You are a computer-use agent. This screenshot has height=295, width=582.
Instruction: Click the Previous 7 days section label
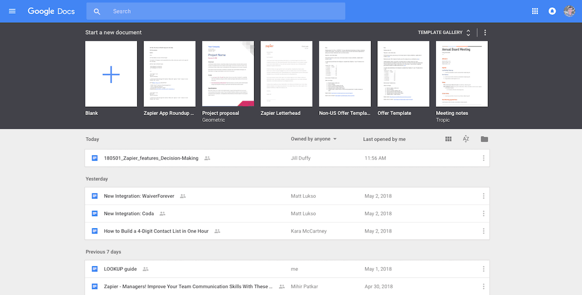pos(103,252)
